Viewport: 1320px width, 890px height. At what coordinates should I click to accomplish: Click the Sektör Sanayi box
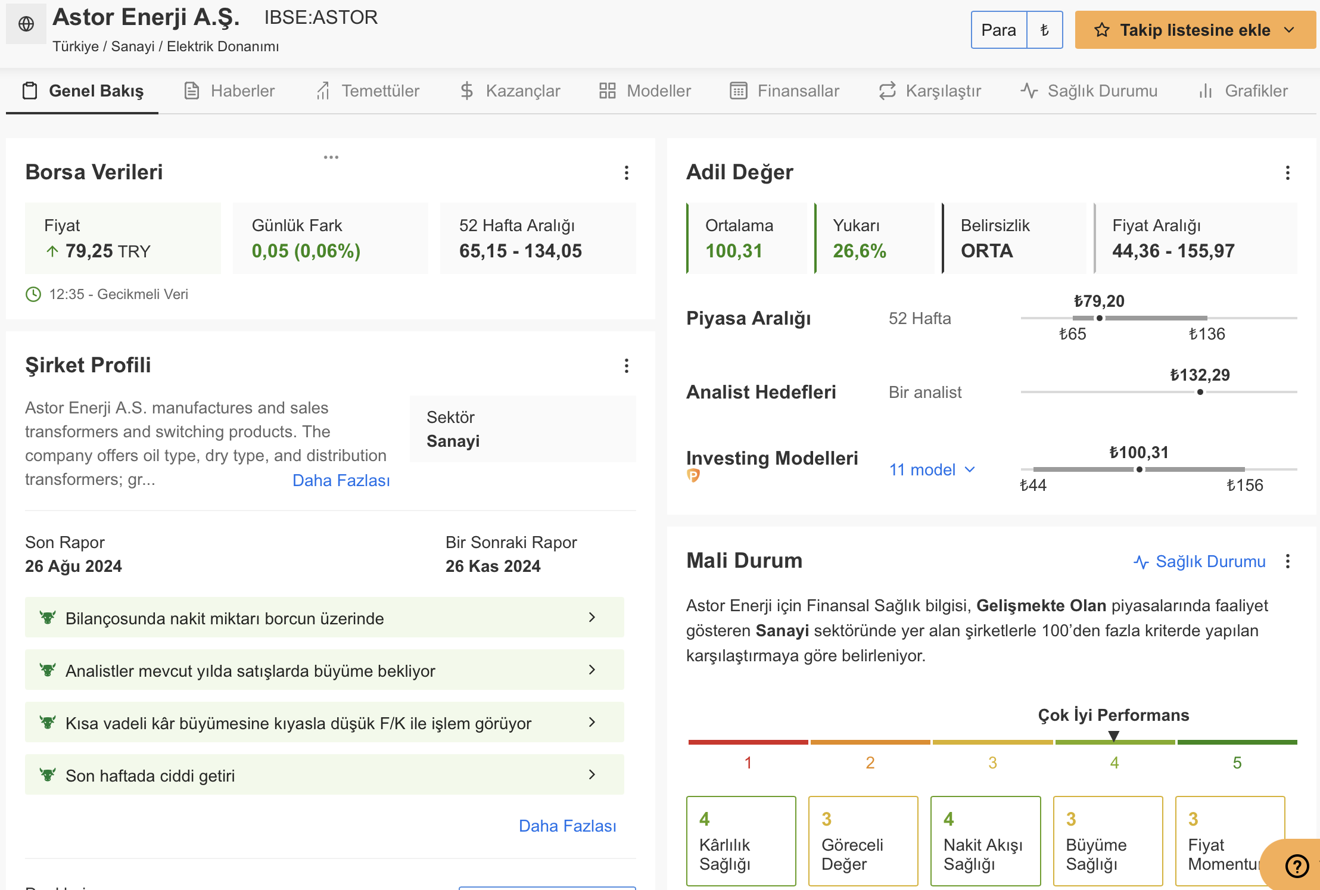pos(523,429)
